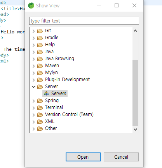Viewport: 162px width, 168px height.
Task: Expand the Version Control (Team) category
Action: [33, 115]
